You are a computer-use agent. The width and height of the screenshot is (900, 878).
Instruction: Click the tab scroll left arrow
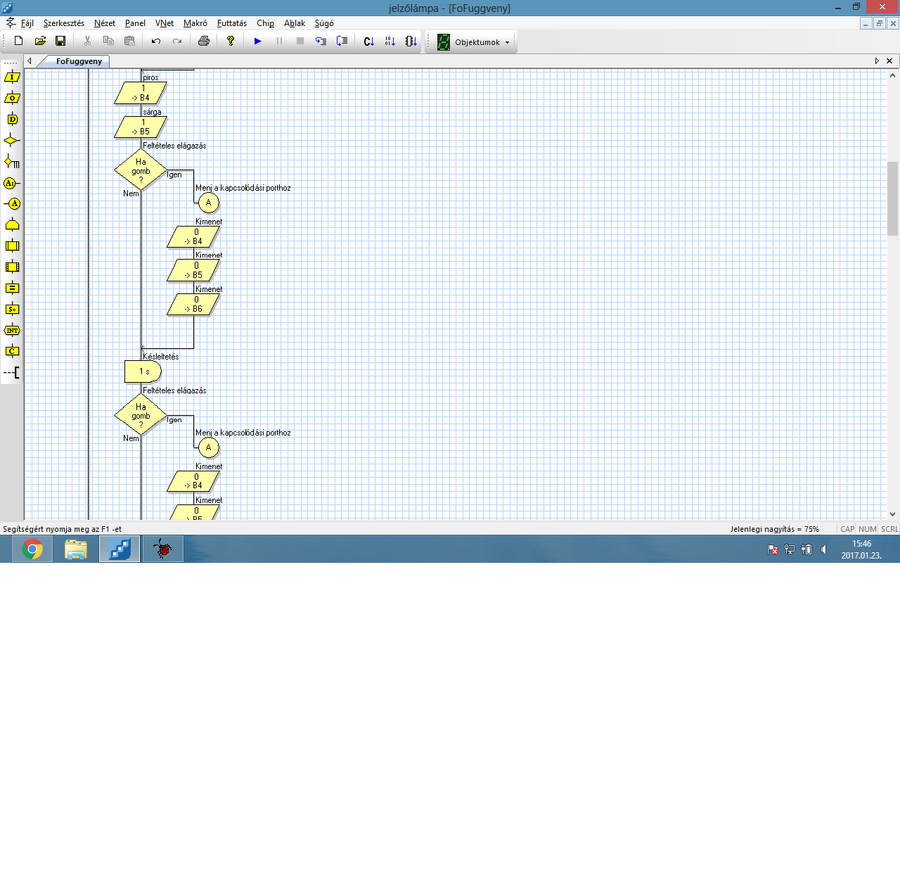point(30,61)
